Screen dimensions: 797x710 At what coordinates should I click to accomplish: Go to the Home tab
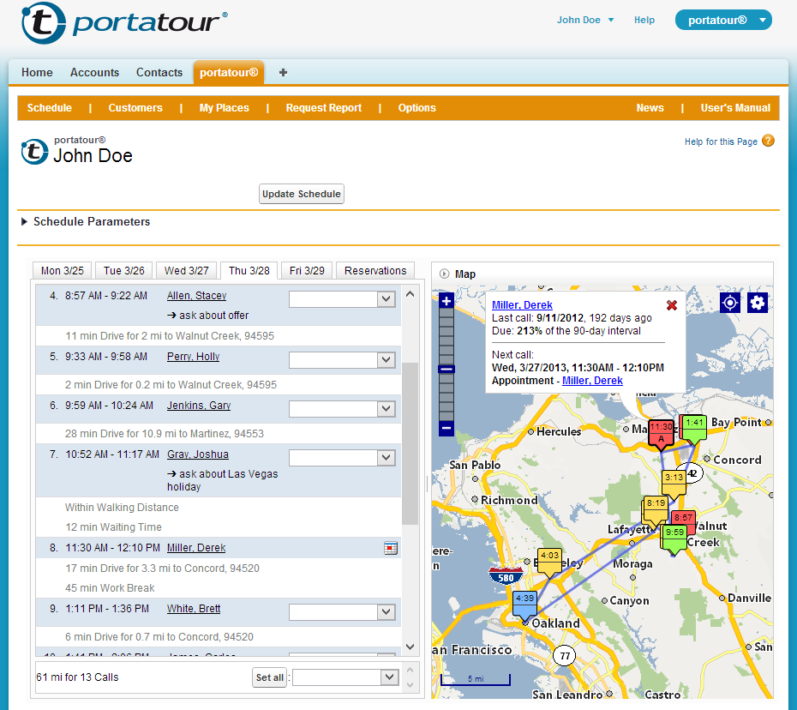pyautogui.click(x=37, y=73)
